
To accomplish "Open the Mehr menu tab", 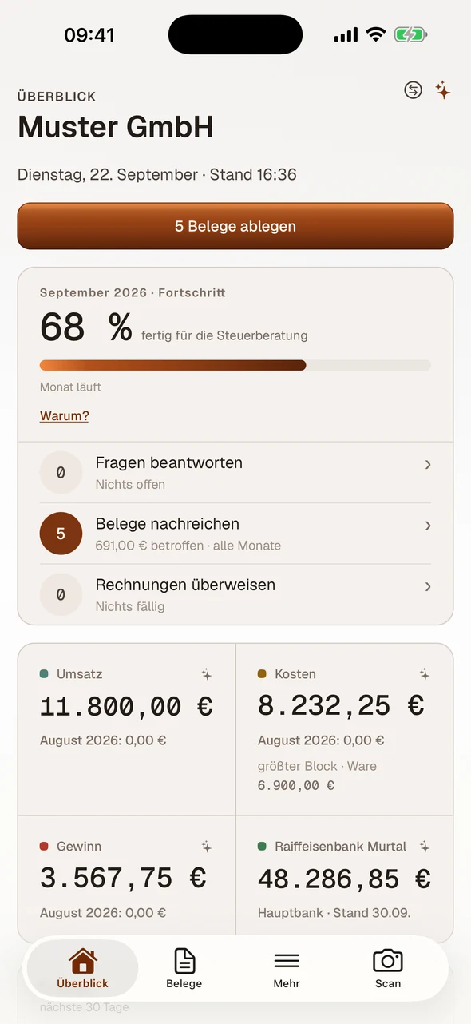I will tap(287, 968).
